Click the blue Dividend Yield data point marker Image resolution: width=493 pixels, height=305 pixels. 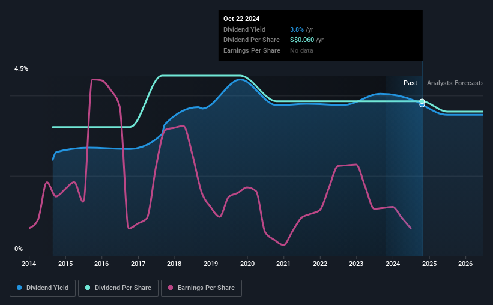point(422,105)
